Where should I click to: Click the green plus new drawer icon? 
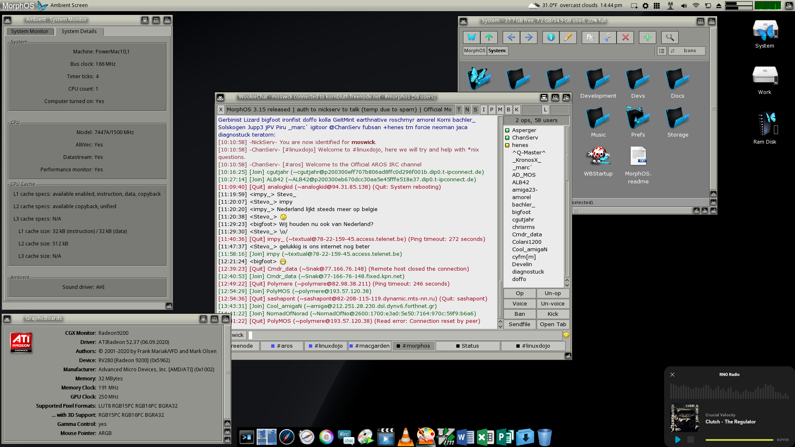pyautogui.click(x=648, y=37)
